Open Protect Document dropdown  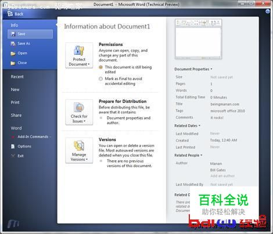click(x=79, y=55)
